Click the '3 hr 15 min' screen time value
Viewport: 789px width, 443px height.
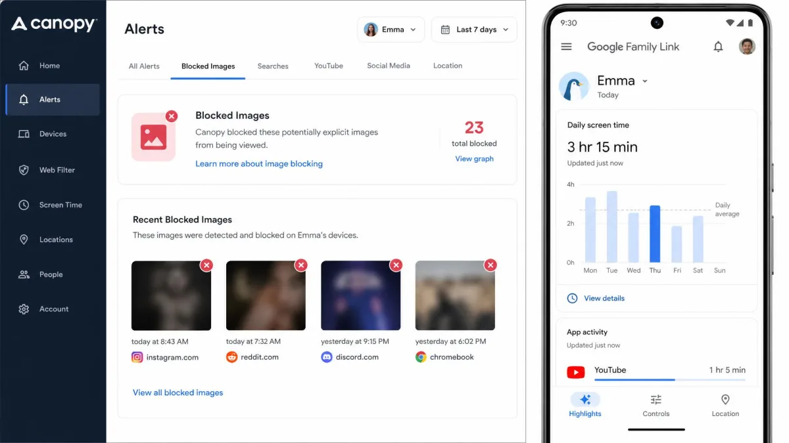coord(602,147)
